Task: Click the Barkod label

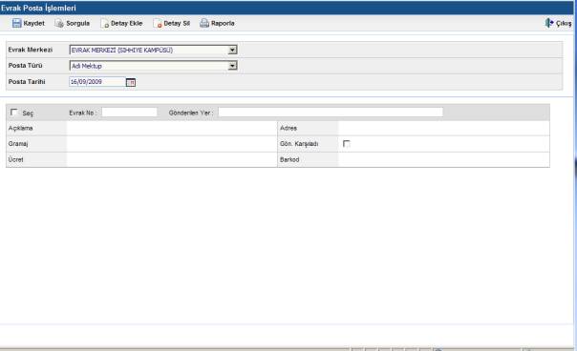Action: point(289,159)
